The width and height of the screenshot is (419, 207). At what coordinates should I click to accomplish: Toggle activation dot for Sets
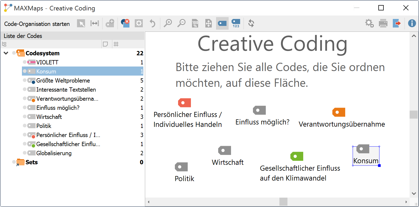click(14, 162)
